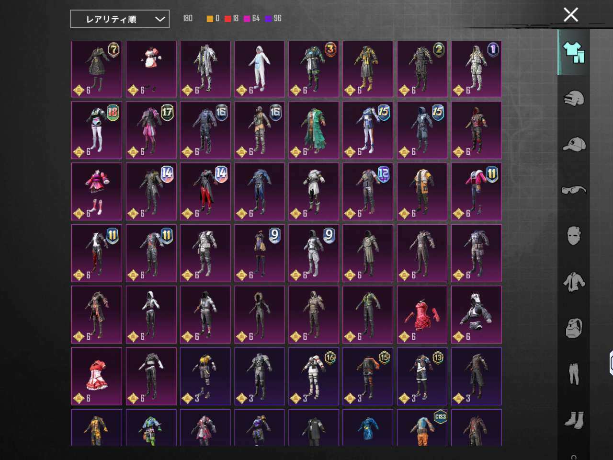Select the white bunny hoodie outfit

(x=259, y=69)
